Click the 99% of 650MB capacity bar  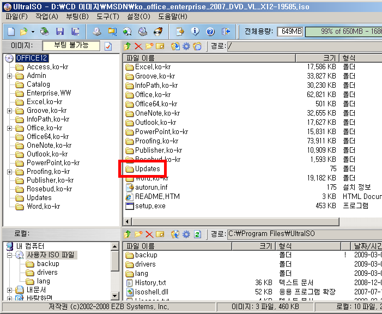[344, 32]
